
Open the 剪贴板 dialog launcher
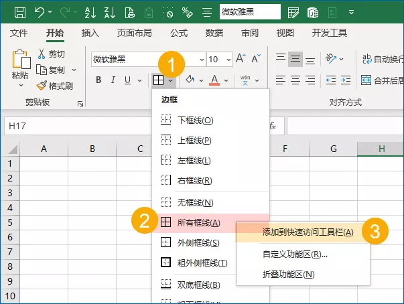(x=80, y=104)
